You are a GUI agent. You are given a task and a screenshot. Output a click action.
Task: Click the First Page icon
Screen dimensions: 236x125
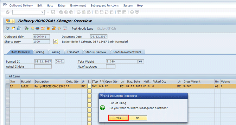[x=97, y=12]
